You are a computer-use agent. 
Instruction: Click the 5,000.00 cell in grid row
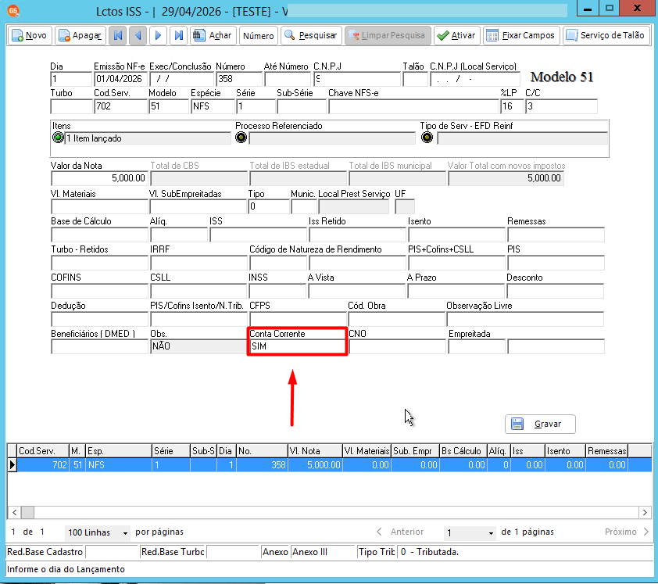coord(315,464)
